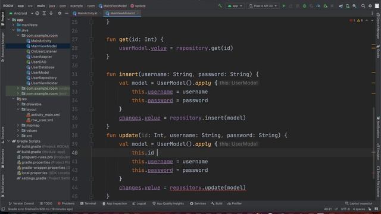The width and height of the screenshot is (381, 214).
Task: Click line number 40 in gutter
Action: point(74,153)
